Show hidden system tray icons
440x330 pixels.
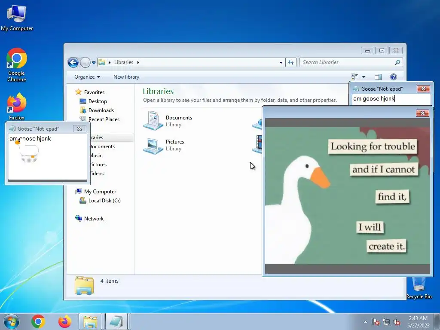pos(365,322)
